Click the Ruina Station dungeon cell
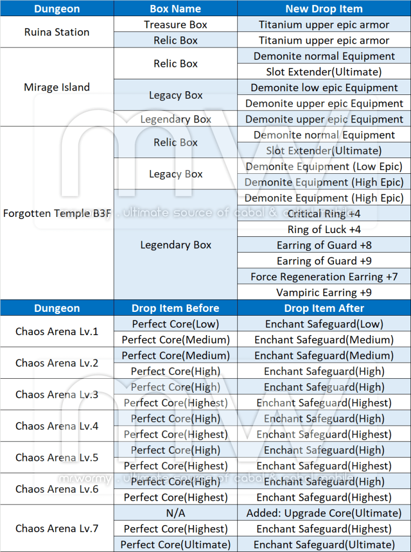 tap(57, 32)
